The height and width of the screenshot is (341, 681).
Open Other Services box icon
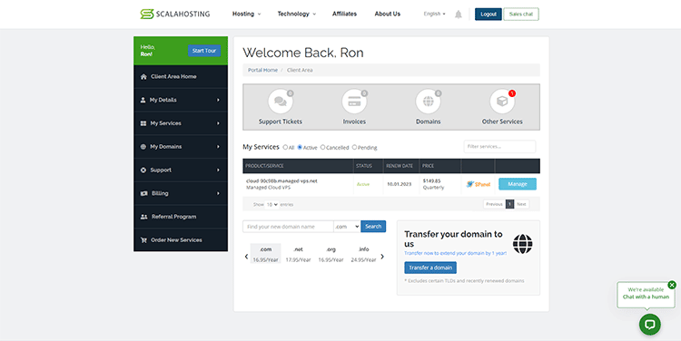point(502,102)
